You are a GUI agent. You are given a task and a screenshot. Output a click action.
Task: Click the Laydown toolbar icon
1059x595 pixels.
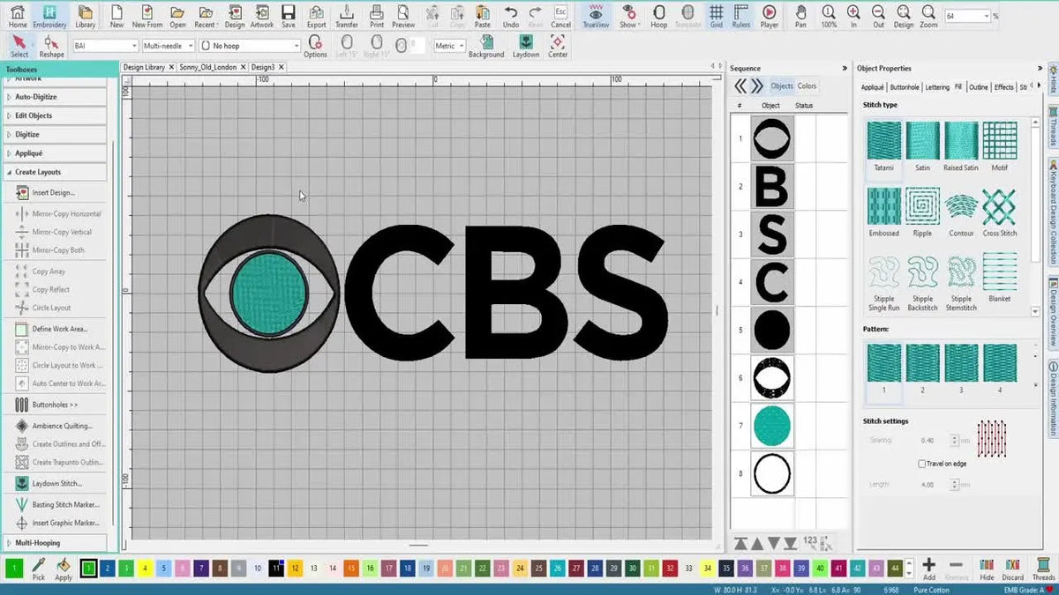point(526,47)
